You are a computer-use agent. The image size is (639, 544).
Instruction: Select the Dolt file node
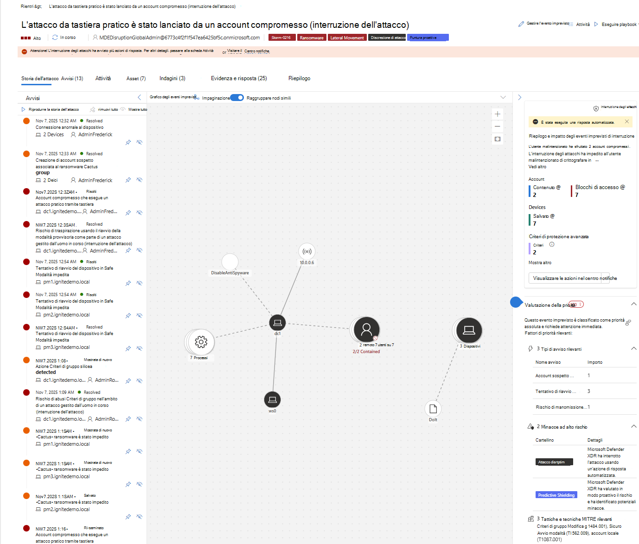pos(433,409)
